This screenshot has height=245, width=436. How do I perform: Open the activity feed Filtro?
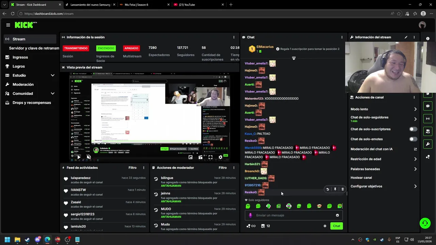tap(133, 168)
